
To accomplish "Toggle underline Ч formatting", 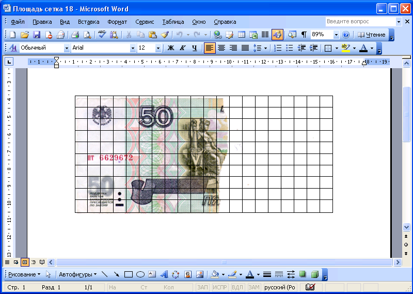I will 195,48.
